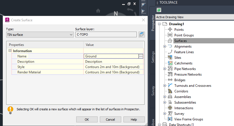Click the ellipsis button beside Ground name
This screenshot has width=234, height=126.
141,56
